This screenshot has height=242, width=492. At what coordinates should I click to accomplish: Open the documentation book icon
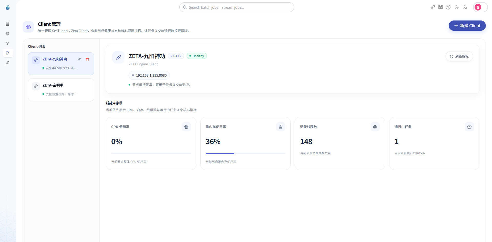click(x=440, y=7)
